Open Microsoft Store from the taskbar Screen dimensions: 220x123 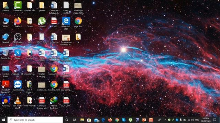tap(89, 120)
